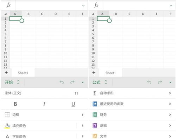The image size is (176, 139).
Task: Tap selection handle circle on cell A1 left
Action: [22, 21]
